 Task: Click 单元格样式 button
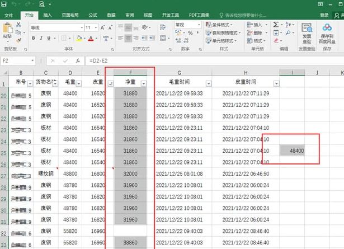221,41
